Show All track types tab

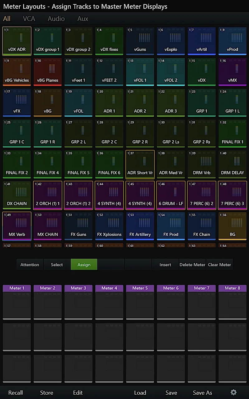pos(7,19)
